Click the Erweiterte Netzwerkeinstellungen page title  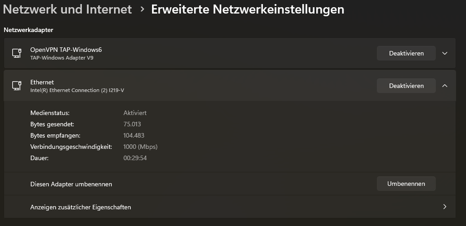247,9
